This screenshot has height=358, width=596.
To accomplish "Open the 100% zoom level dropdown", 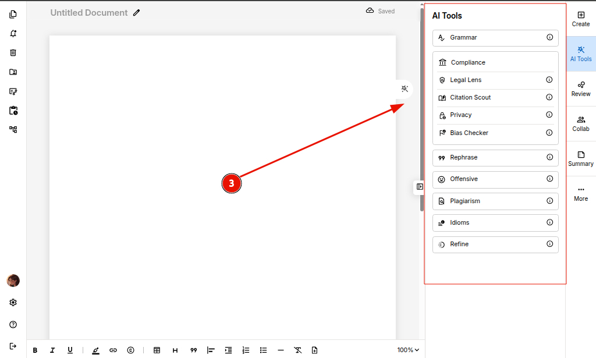I will click(x=408, y=350).
